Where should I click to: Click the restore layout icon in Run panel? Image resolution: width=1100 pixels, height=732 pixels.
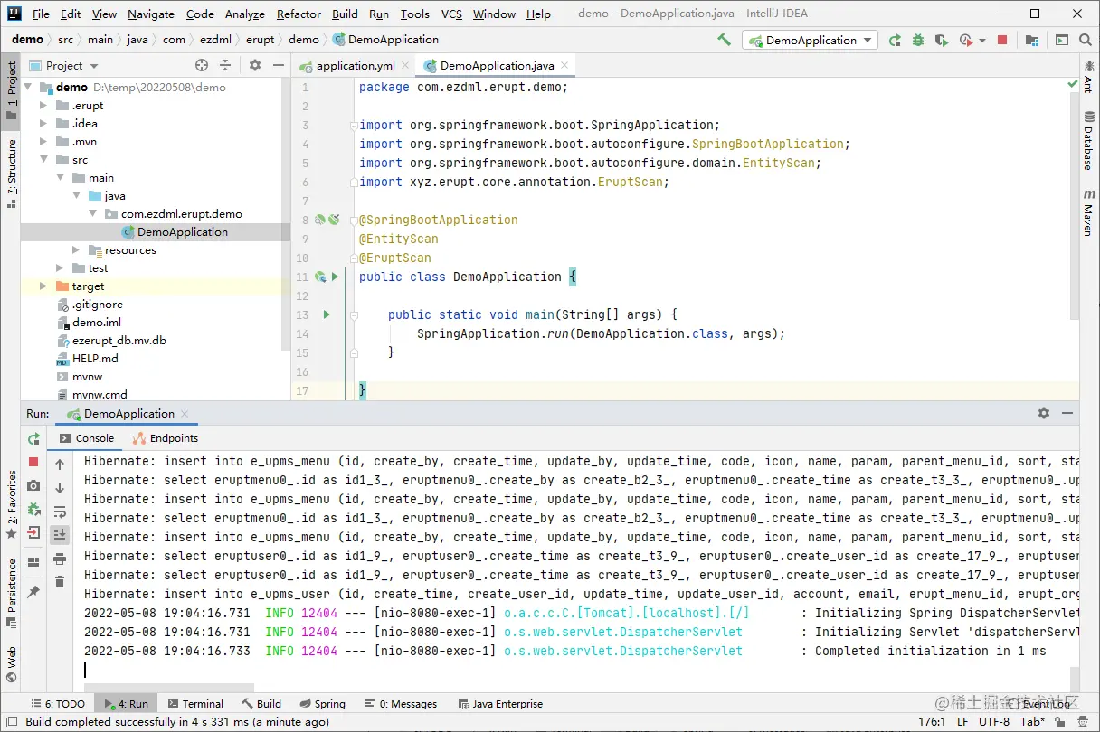click(33, 562)
